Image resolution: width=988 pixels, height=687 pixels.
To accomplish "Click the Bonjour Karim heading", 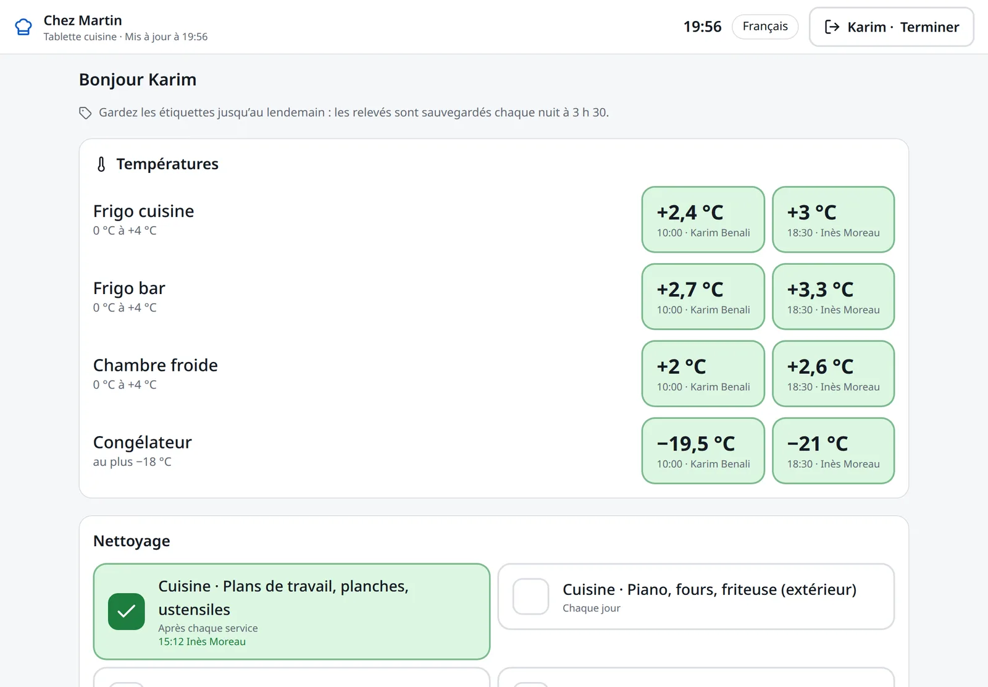I will [138, 80].
